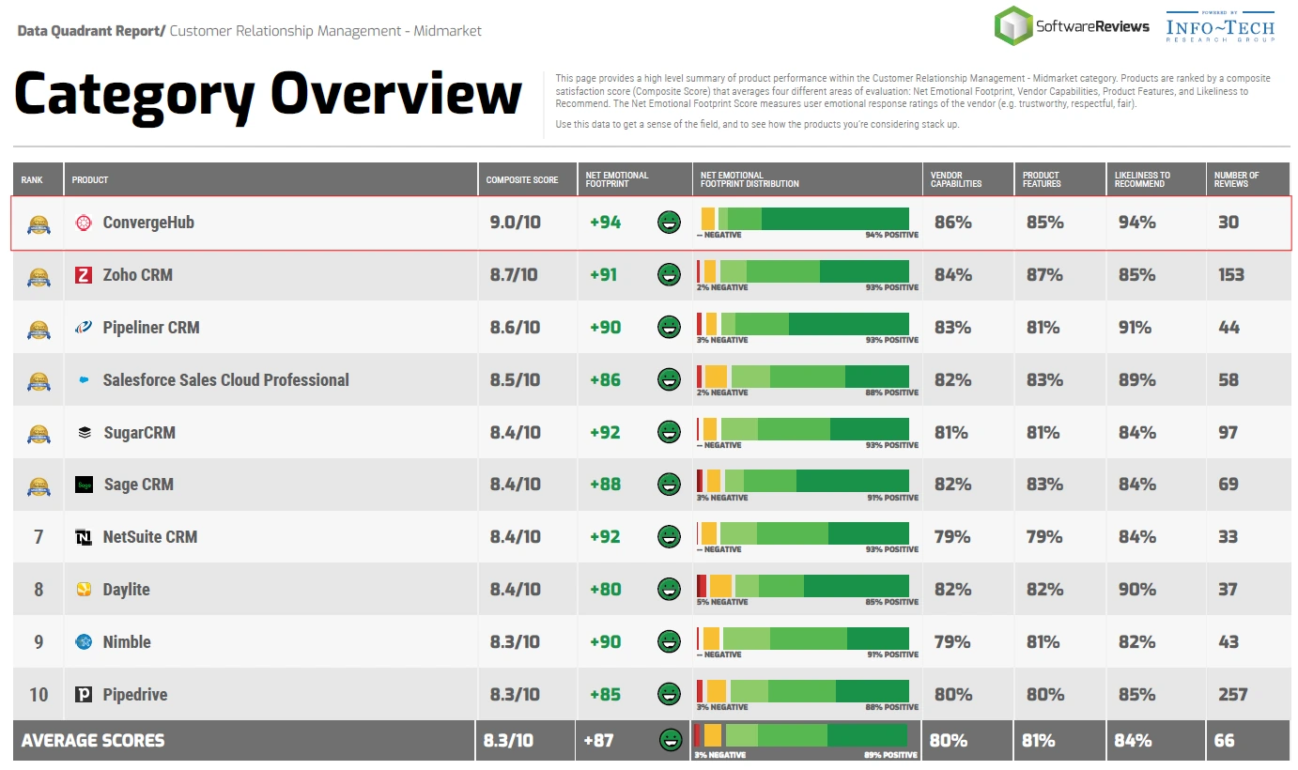
Task: Click the SugarCRM logo icon
Action: (85, 433)
